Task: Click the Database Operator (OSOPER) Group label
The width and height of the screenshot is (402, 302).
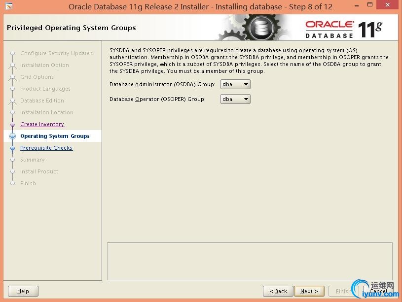Action: click(x=157, y=99)
